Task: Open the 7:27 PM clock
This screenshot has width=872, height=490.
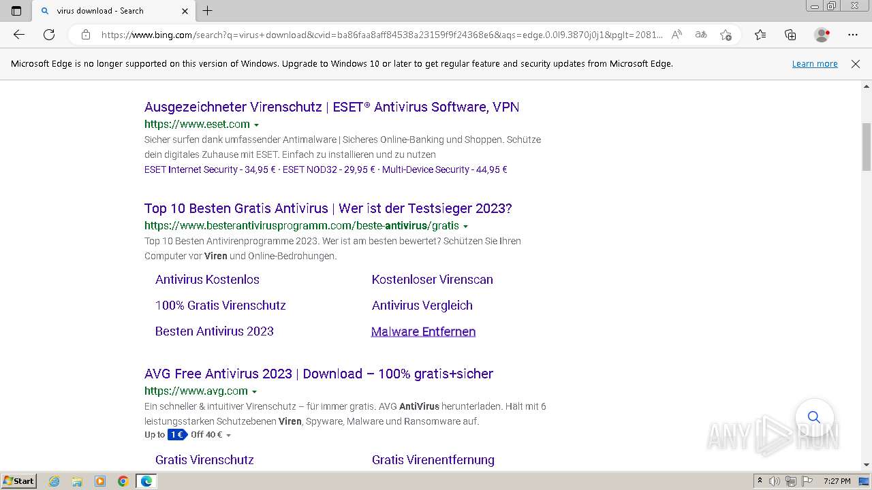Action: click(x=837, y=481)
